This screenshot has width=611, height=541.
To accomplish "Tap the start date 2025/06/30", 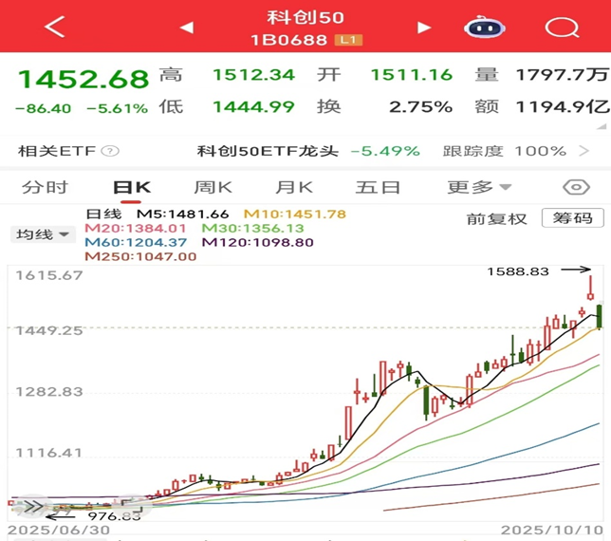I will tap(59, 531).
